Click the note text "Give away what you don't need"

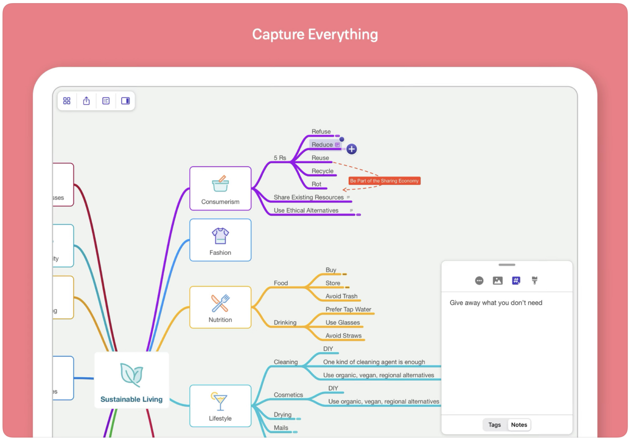(496, 303)
